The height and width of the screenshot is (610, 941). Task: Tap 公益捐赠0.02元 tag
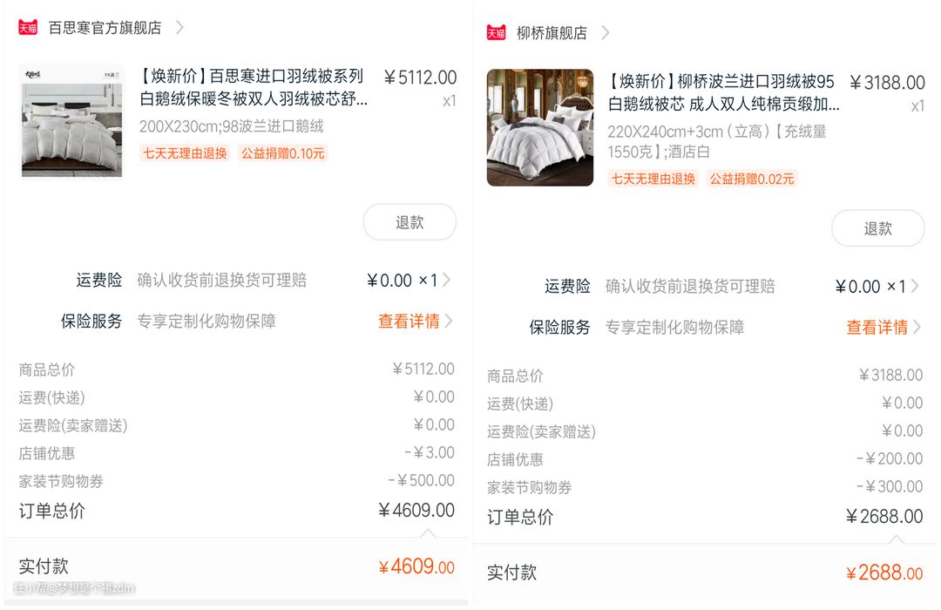coord(752,179)
